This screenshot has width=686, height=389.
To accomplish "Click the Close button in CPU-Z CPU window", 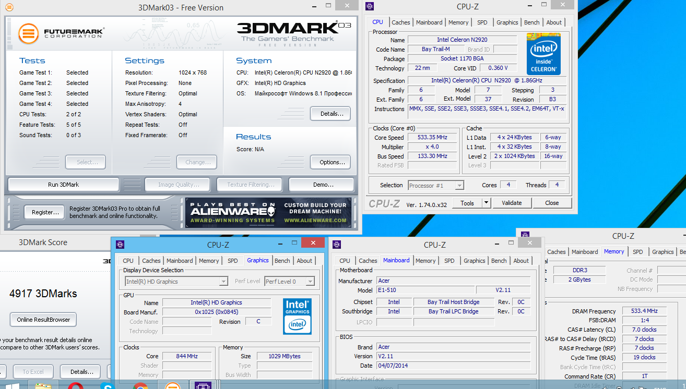I will click(552, 203).
